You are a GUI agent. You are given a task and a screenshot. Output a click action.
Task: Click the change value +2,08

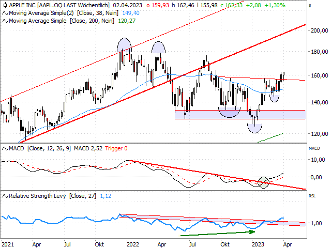tap(253, 5)
